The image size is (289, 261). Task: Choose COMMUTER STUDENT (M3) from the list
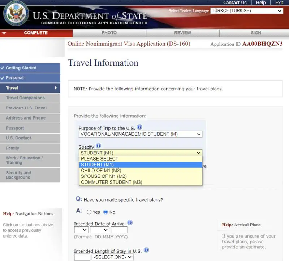tap(112, 182)
